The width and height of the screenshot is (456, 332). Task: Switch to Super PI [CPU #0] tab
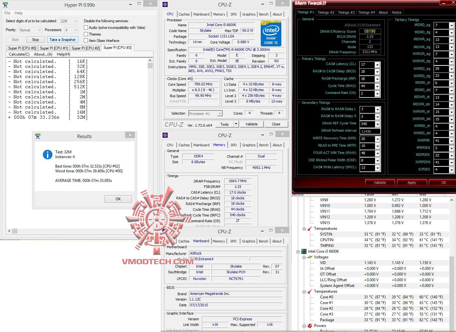point(22,48)
